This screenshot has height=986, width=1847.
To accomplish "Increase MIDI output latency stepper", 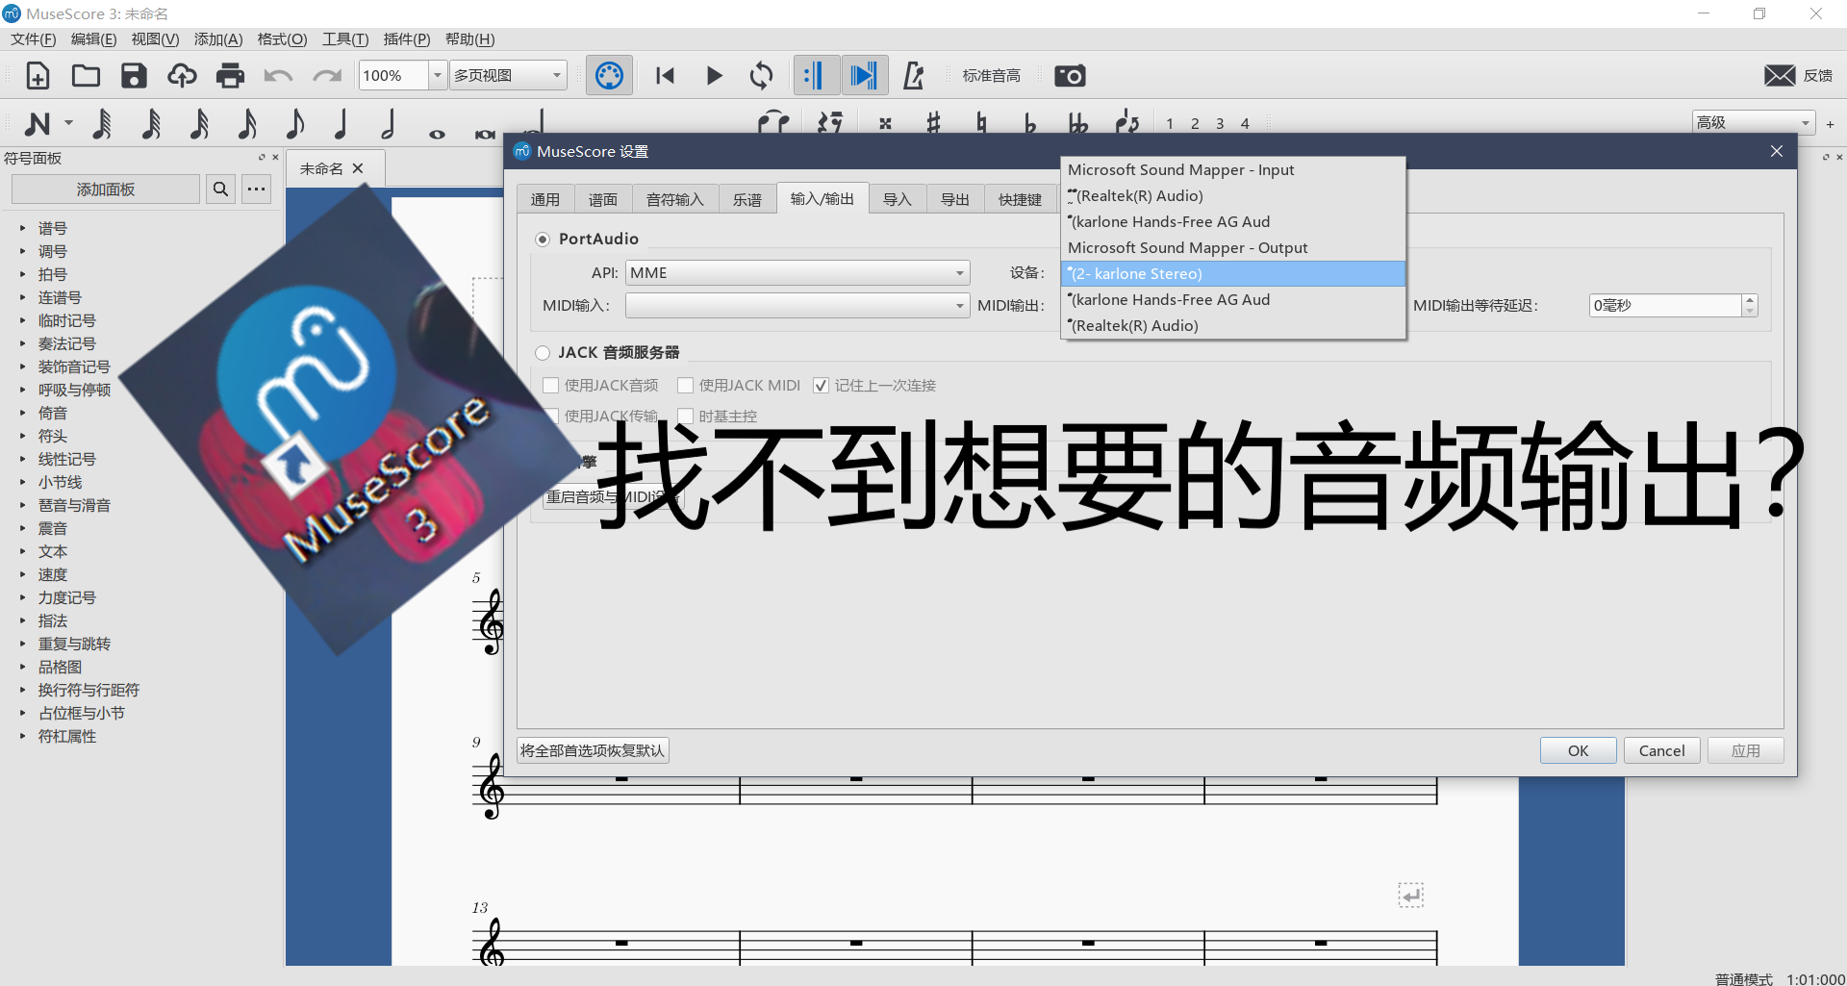I will click(1750, 300).
